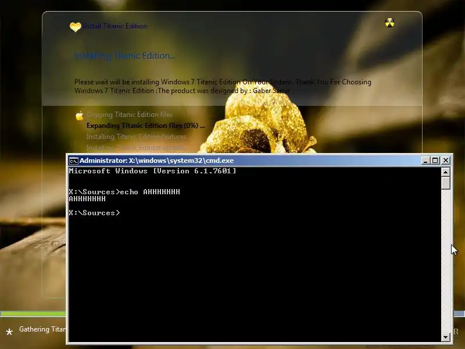The height and width of the screenshot is (349, 465).
Task: Click the cmd scrollbar down arrow
Action: coord(445,337)
